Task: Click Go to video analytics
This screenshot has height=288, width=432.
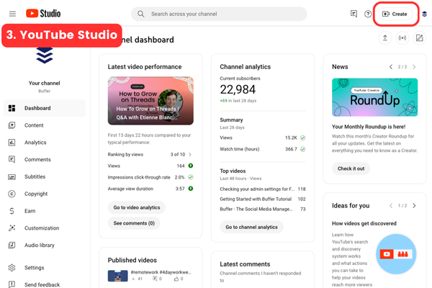Action: pyautogui.click(x=137, y=207)
